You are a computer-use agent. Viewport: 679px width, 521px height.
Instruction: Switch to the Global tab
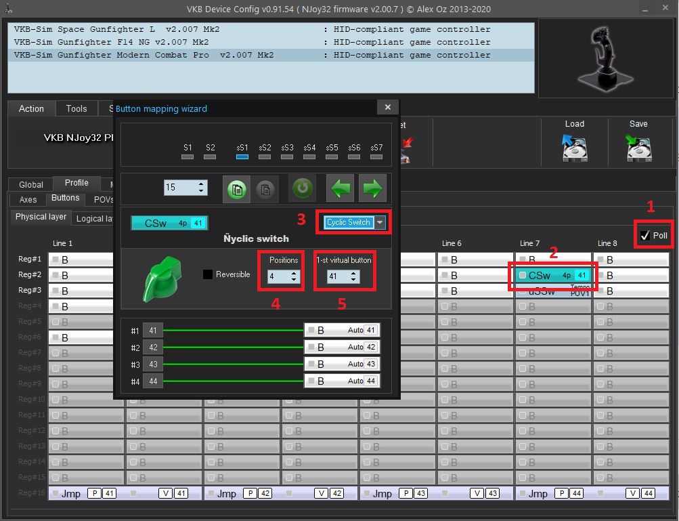coord(30,185)
